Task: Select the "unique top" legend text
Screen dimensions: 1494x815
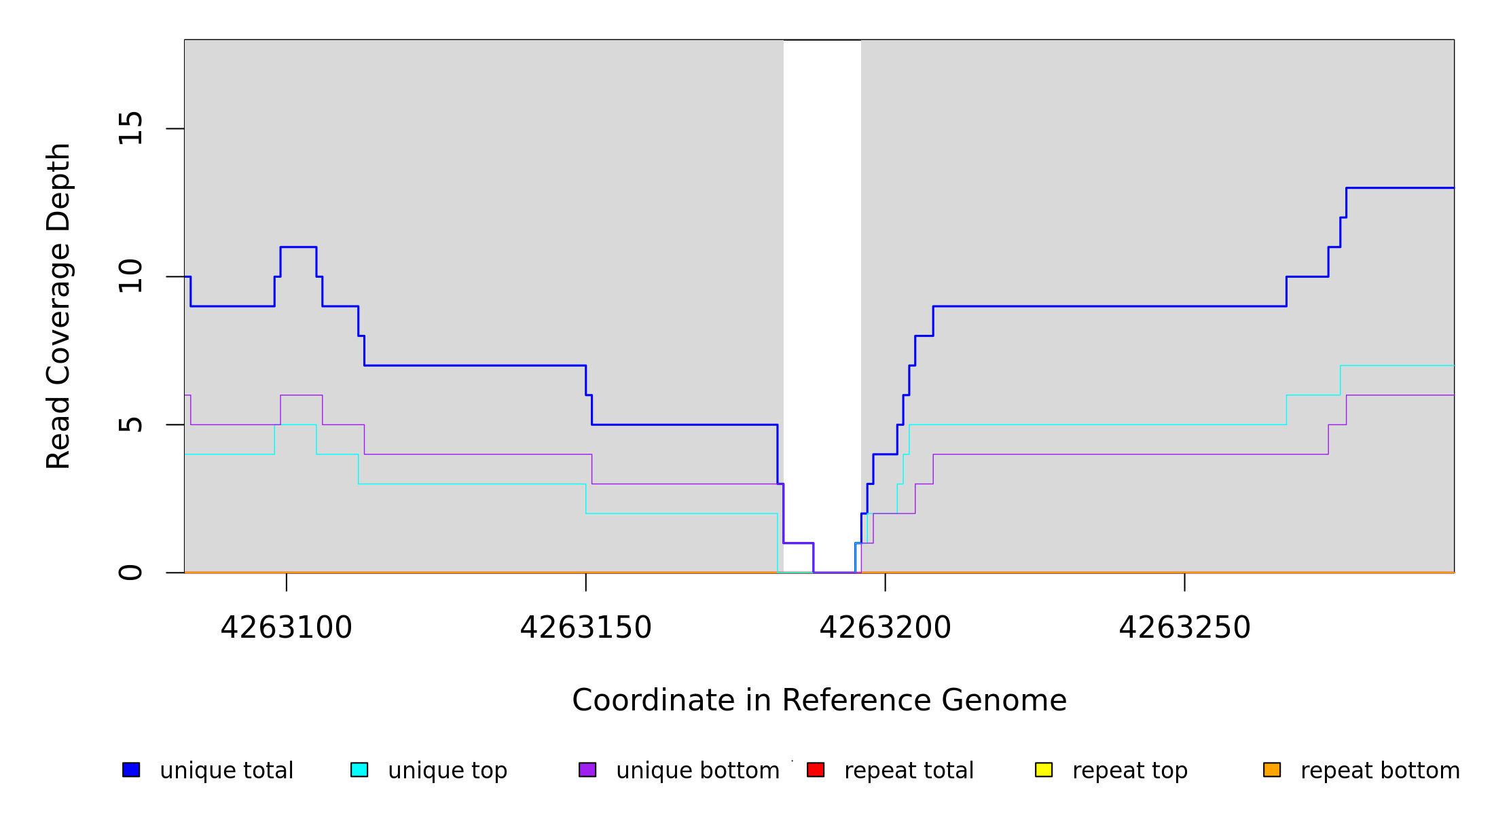Action: click(x=448, y=771)
